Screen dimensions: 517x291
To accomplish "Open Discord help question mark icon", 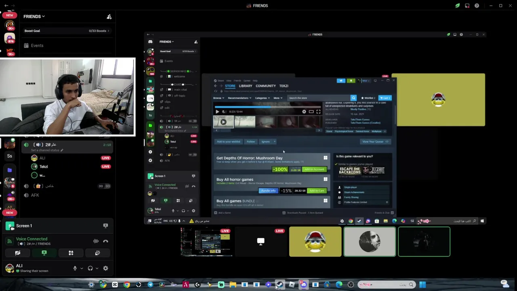I will pyautogui.click(x=477, y=6).
